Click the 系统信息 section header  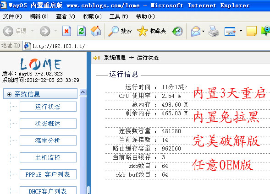pos(40,94)
